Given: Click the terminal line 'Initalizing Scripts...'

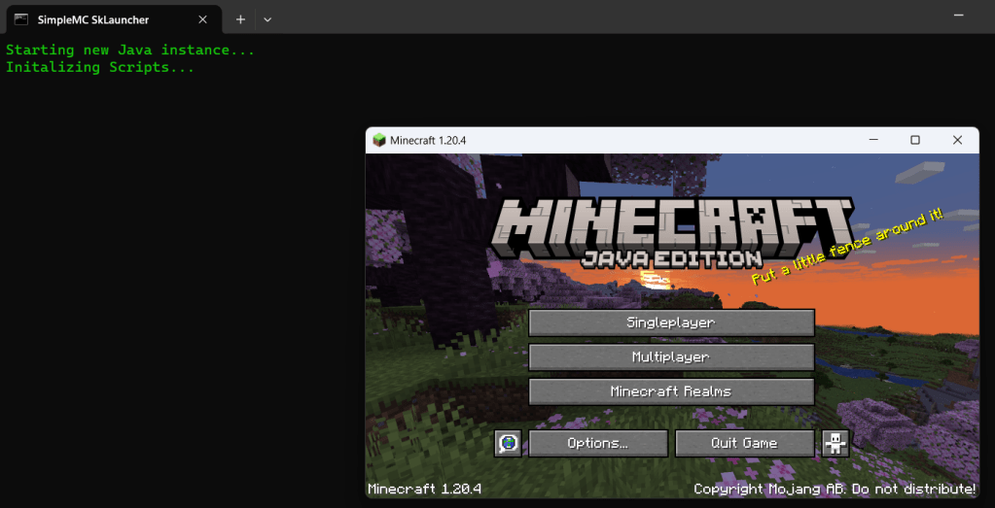Looking at the screenshot, I should point(100,67).
